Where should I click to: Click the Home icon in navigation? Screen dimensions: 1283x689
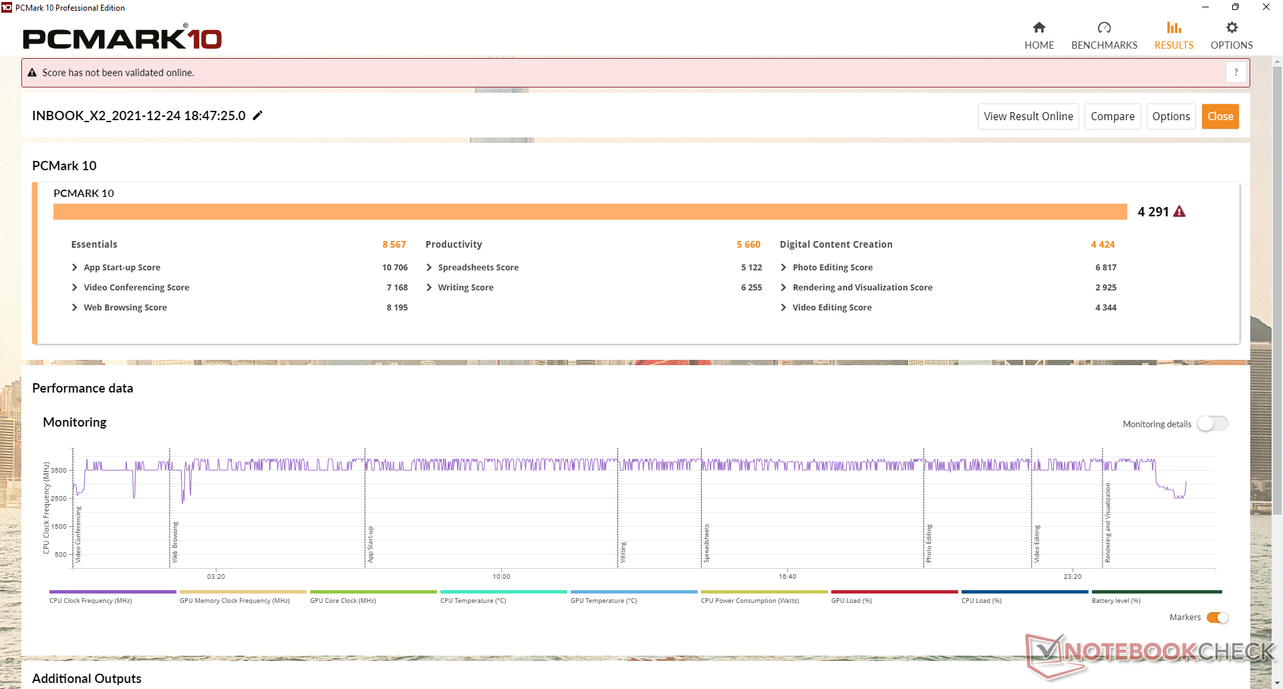[x=1038, y=27]
